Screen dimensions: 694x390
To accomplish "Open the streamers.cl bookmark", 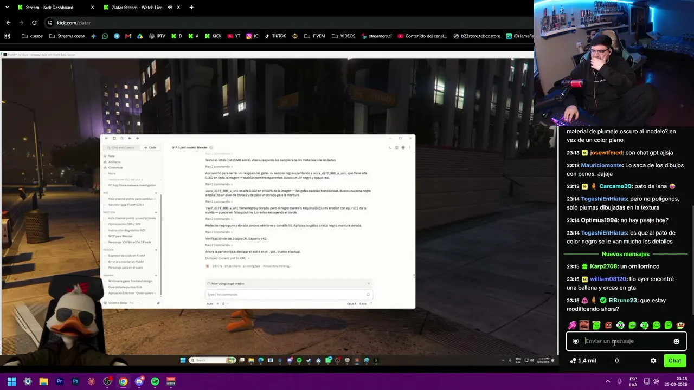I will 376,36.
